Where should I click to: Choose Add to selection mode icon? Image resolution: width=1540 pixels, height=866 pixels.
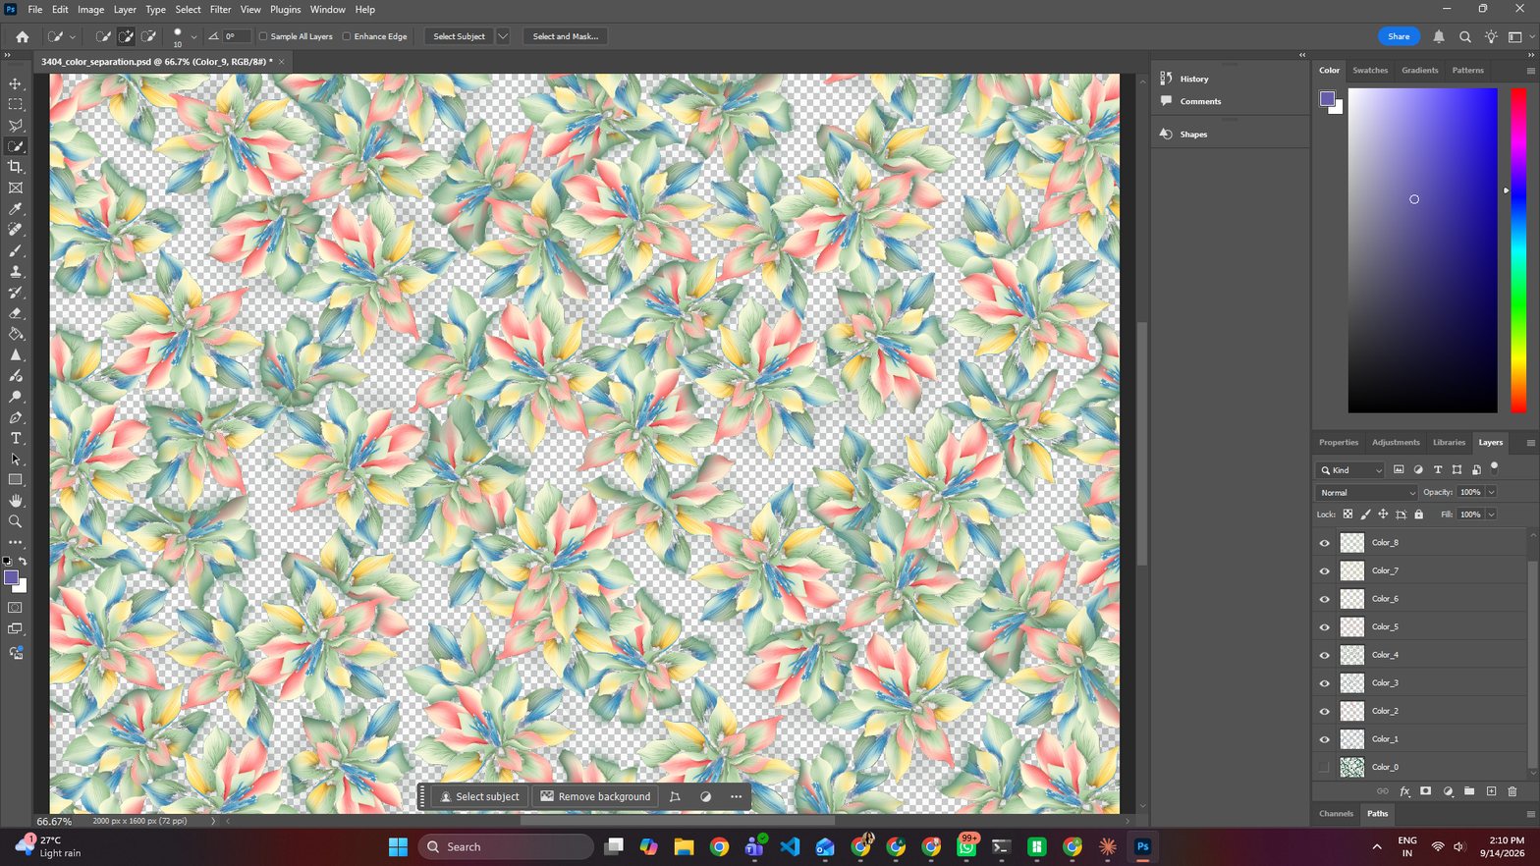[126, 36]
